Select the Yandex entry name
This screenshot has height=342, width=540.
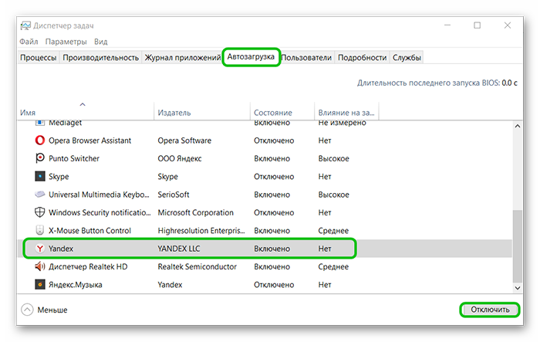coord(61,249)
